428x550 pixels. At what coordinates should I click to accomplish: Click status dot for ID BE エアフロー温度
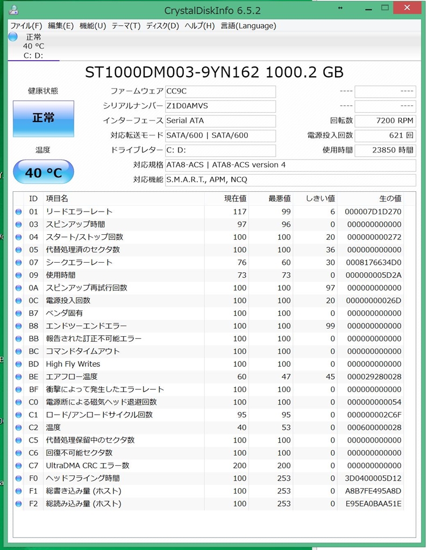pos(19,377)
